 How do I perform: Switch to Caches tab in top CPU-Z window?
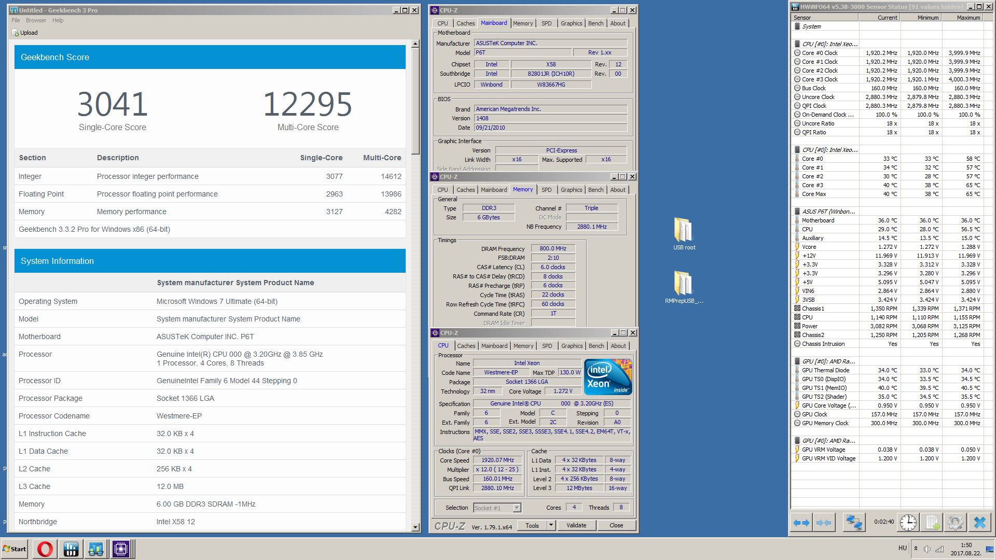coord(465,23)
